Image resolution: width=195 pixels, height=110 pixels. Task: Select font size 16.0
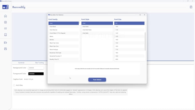pos(129,46)
